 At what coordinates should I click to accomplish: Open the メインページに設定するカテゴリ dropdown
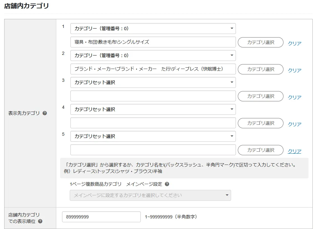(x=150, y=195)
